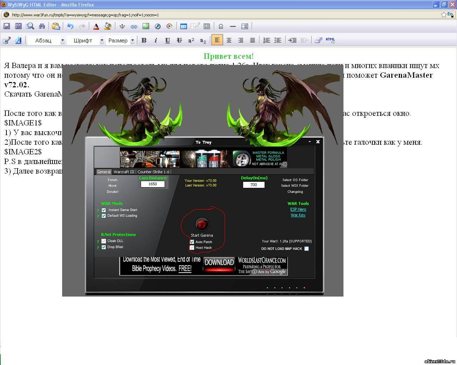
Task: Open the text color picker
Action: [x=96, y=26]
